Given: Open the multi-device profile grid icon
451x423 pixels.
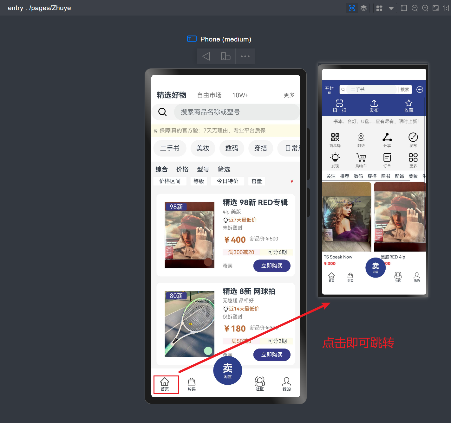Looking at the screenshot, I should click(379, 8).
